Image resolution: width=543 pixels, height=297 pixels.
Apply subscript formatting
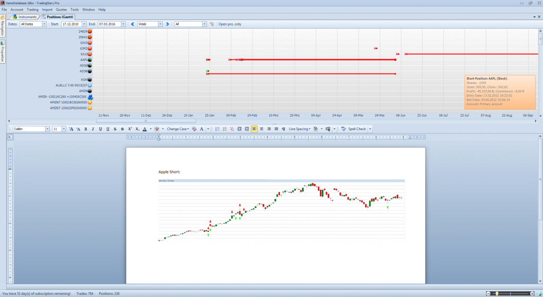pyautogui.click(x=137, y=129)
